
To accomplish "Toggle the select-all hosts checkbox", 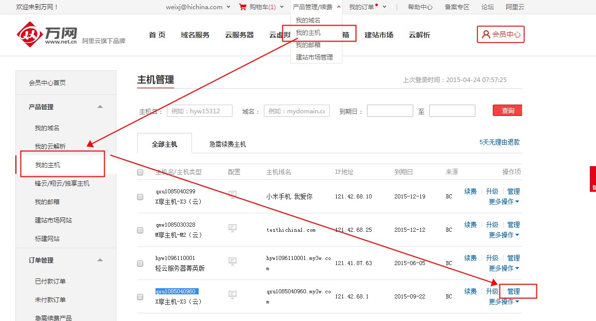I will point(140,172).
